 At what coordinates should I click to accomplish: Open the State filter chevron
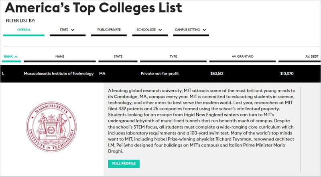point(73,30)
